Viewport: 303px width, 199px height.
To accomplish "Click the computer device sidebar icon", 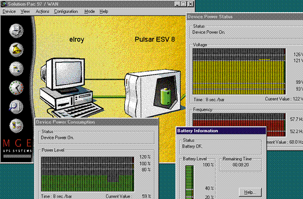I will (16, 30).
